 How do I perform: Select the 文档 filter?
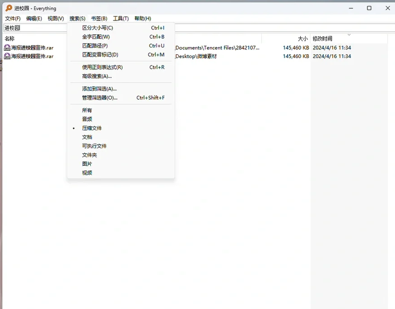(87, 137)
